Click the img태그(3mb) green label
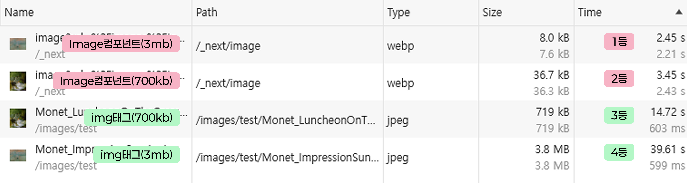Image resolution: width=687 pixels, height=183 pixels. [136, 154]
